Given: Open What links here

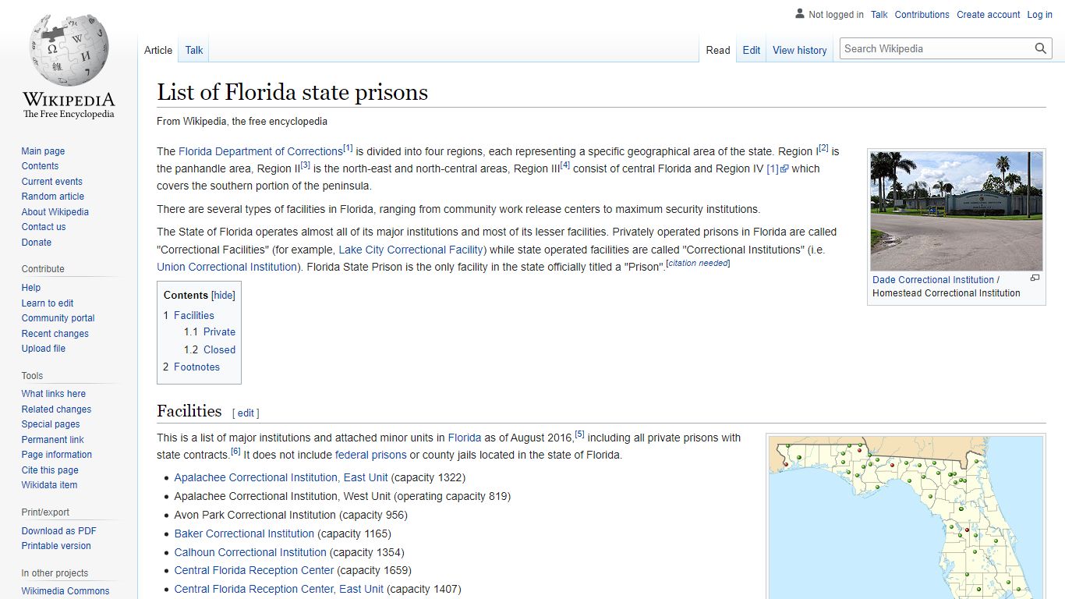Looking at the screenshot, I should tap(53, 394).
